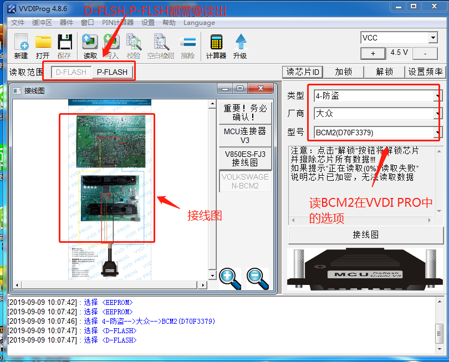Click the 升级 upgrade arrow icon
This screenshot has width=449, height=362.
pyautogui.click(x=240, y=46)
